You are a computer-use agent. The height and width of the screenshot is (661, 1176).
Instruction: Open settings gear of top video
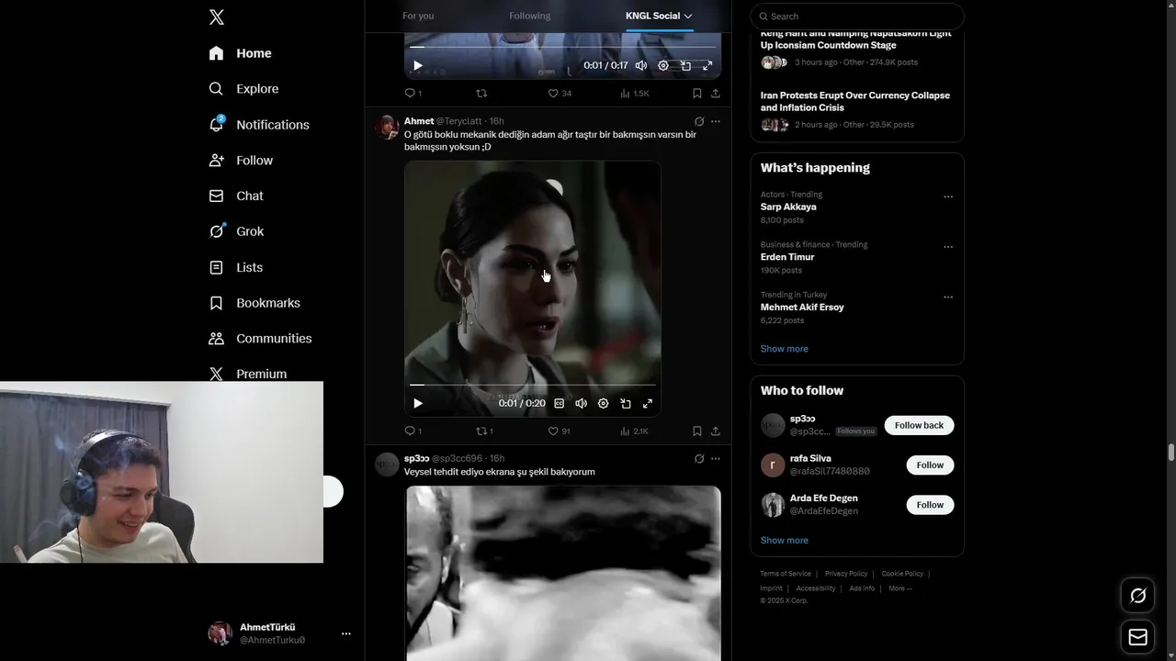(664, 66)
